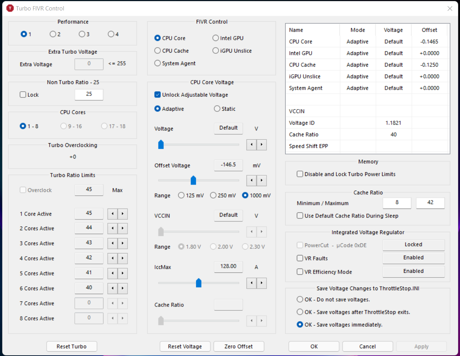This screenshot has width=460, height=356.
Task: Click the Zero Offset button
Action: click(238, 346)
